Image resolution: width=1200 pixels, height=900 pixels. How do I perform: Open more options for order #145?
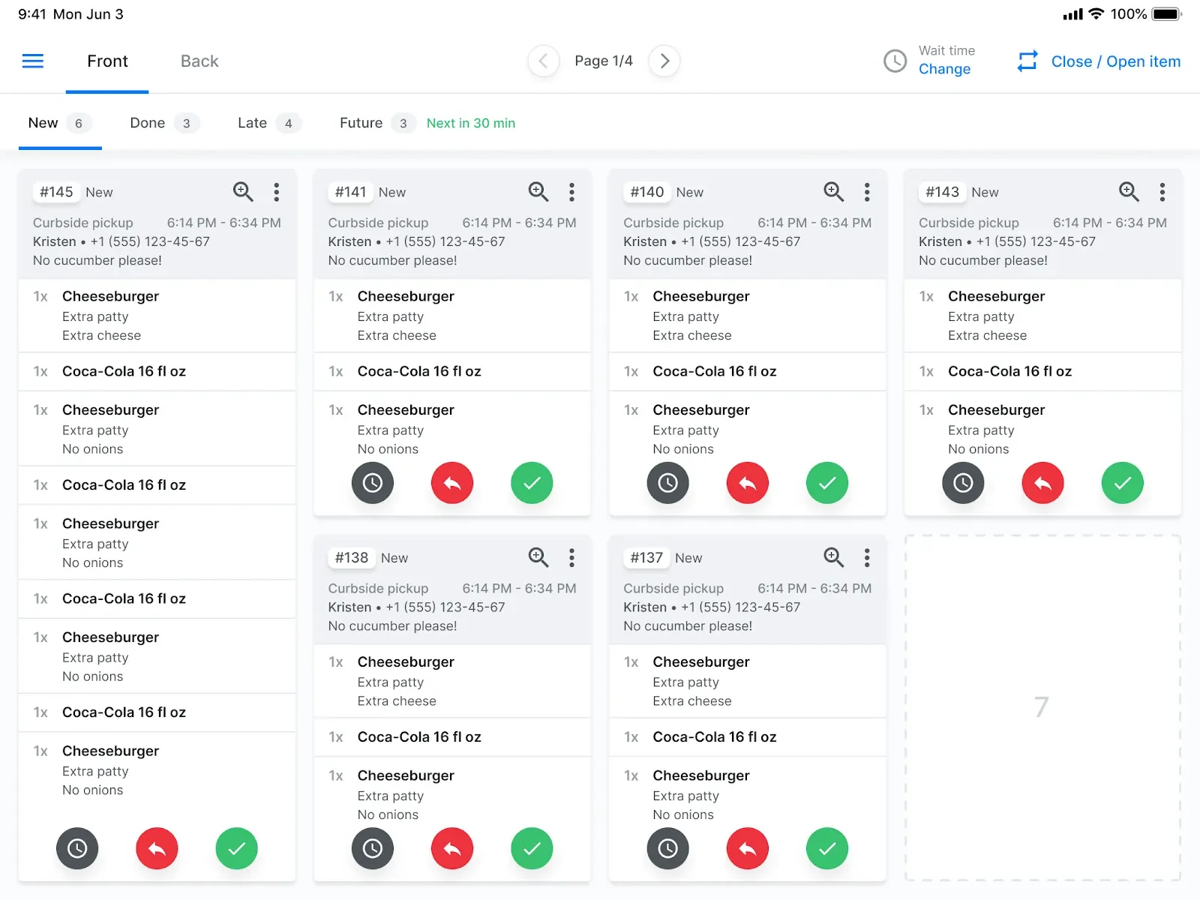[x=277, y=192]
